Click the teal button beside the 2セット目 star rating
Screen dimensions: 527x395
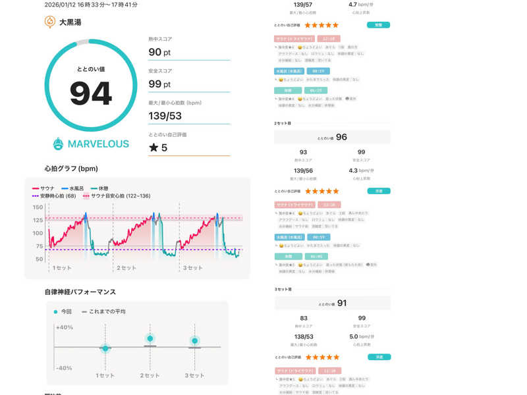pyautogui.click(x=378, y=191)
